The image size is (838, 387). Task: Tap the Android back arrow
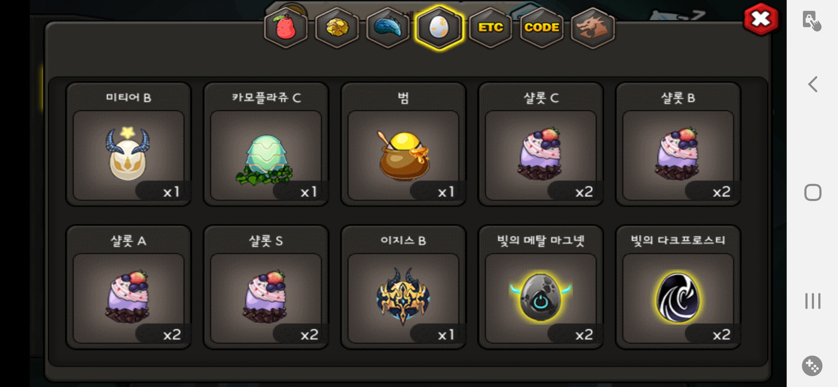813,84
